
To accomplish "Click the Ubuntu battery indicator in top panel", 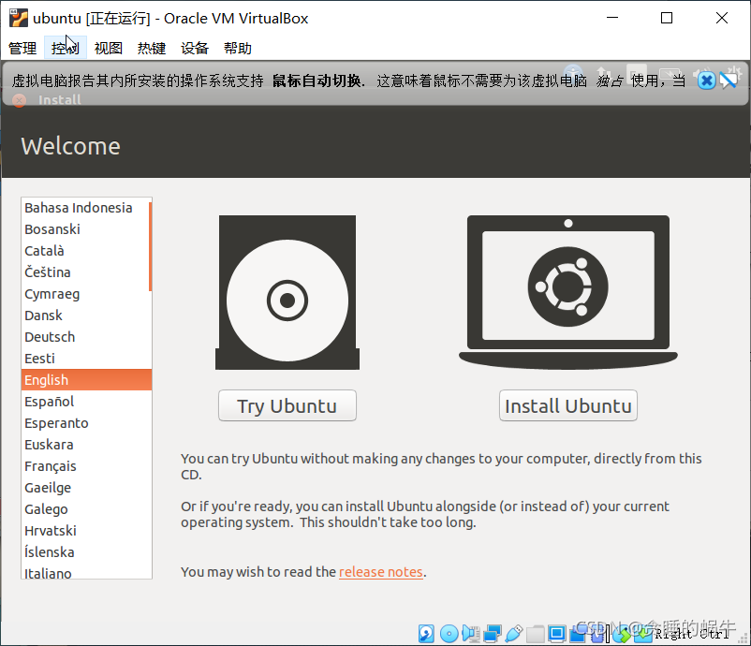I will (x=670, y=73).
